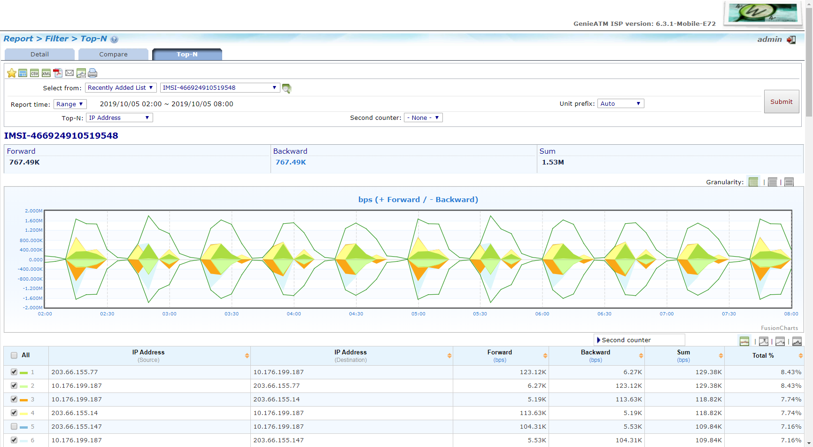Viewport: 813px width, 447px height.
Task: Select the last chart type icon above table
Action: click(x=797, y=342)
